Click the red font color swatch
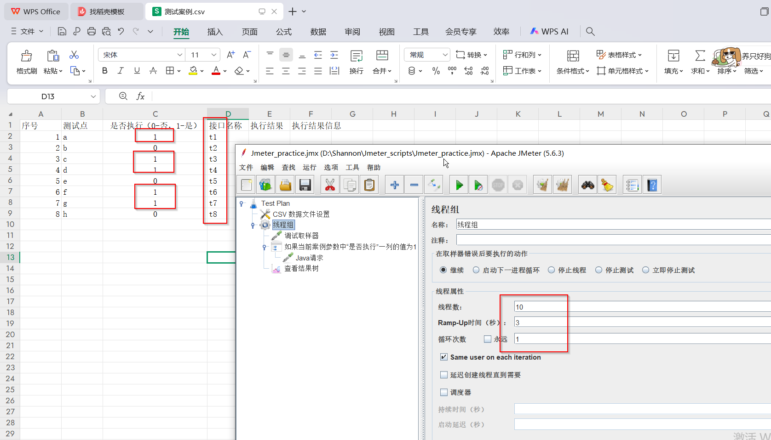Screen dimensions: 771x440 point(216,71)
